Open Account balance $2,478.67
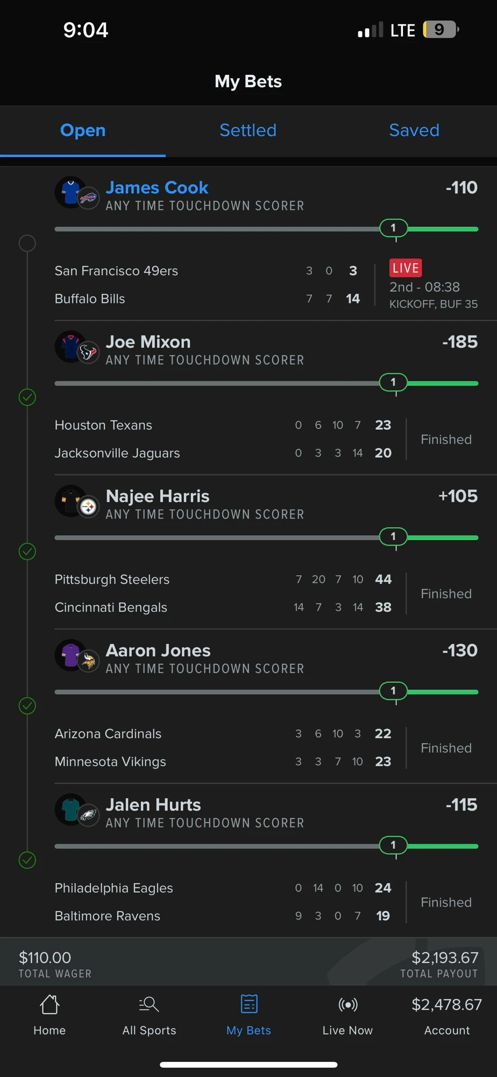The height and width of the screenshot is (1077, 497). [x=446, y=1005]
